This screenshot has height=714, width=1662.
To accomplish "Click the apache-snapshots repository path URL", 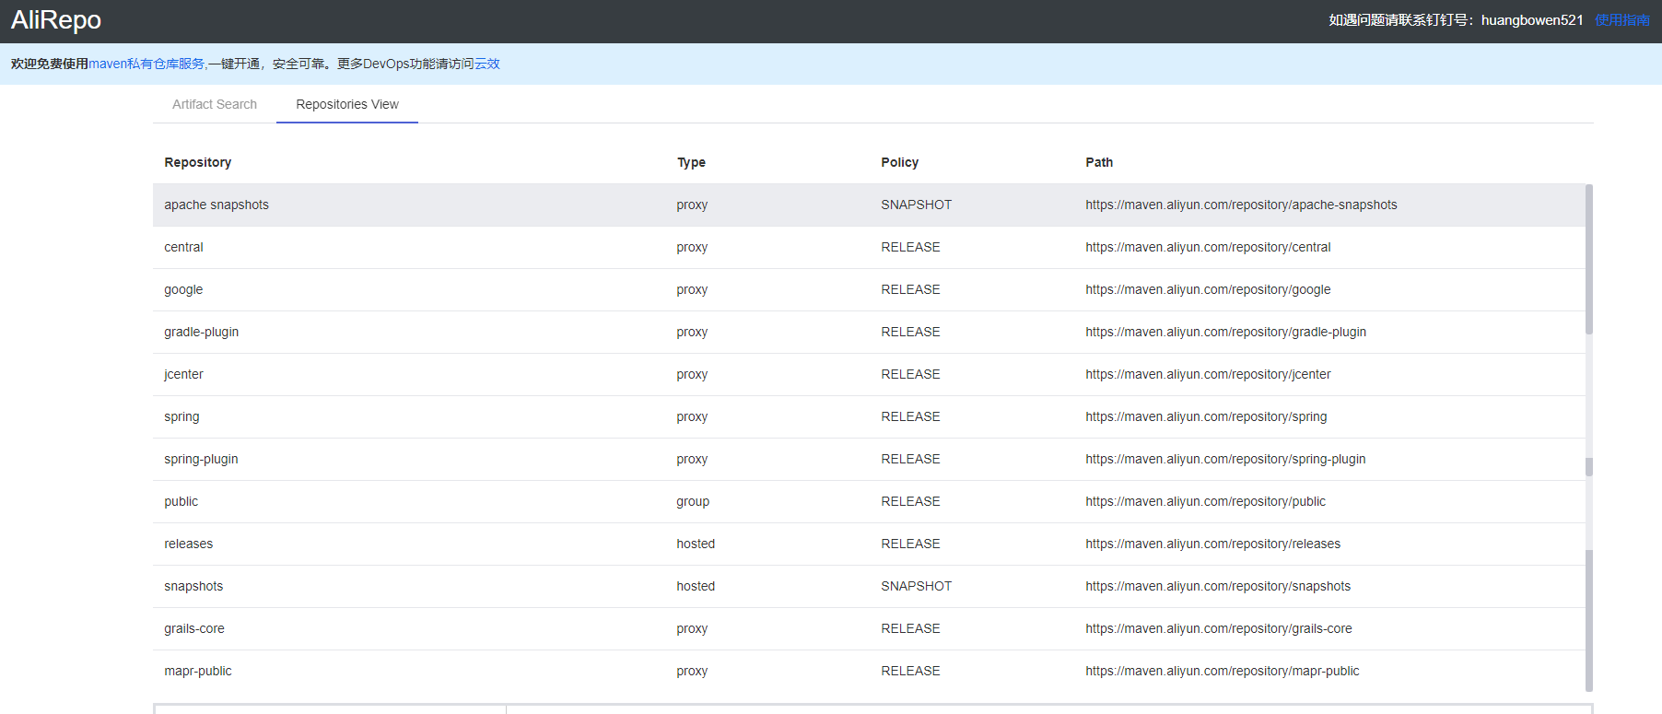I will (x=1241, y=205).
